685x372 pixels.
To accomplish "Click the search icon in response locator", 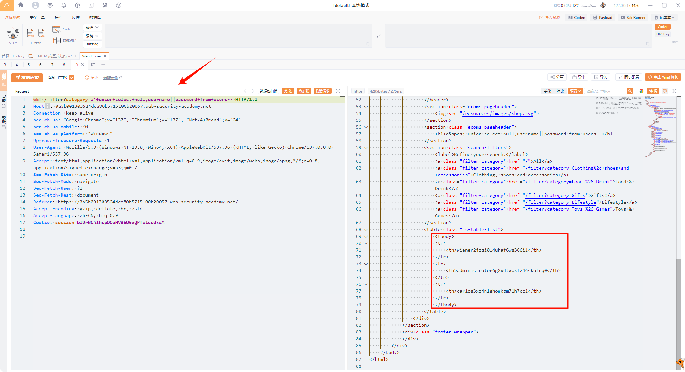I will [x=630, y=91].
